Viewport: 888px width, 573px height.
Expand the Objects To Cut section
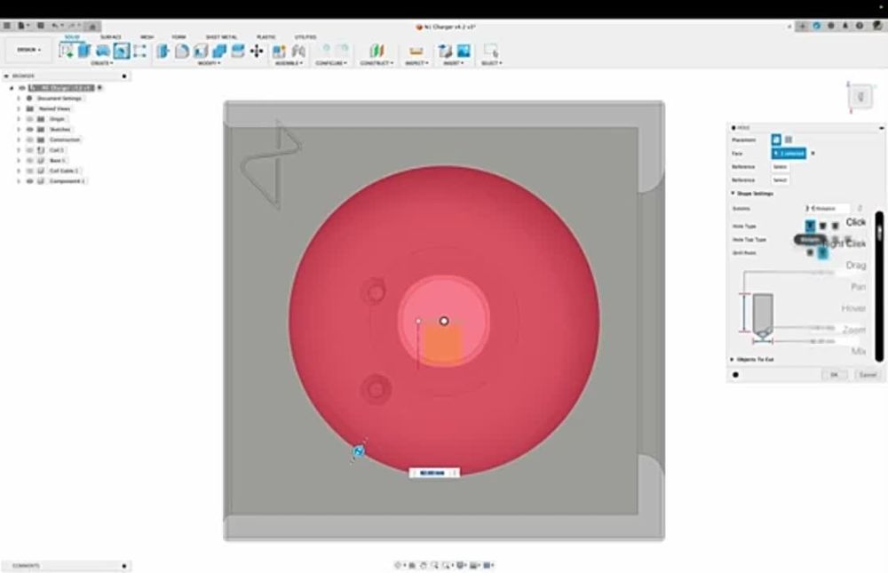point(733,359)
